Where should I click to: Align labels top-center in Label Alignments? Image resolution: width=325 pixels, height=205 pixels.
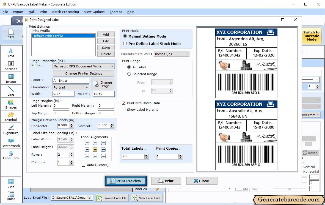(x=95, y=143)
